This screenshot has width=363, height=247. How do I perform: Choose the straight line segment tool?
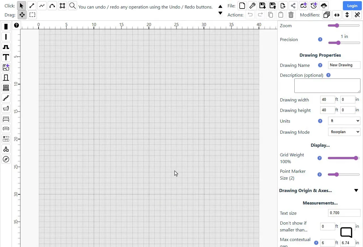(x=32, y=6)
